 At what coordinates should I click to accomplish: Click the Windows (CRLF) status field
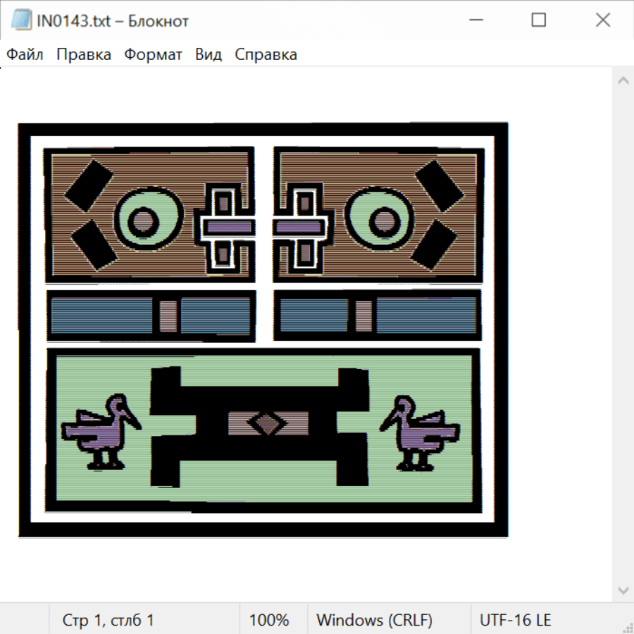pyautogui.click(x=374, y=620)
